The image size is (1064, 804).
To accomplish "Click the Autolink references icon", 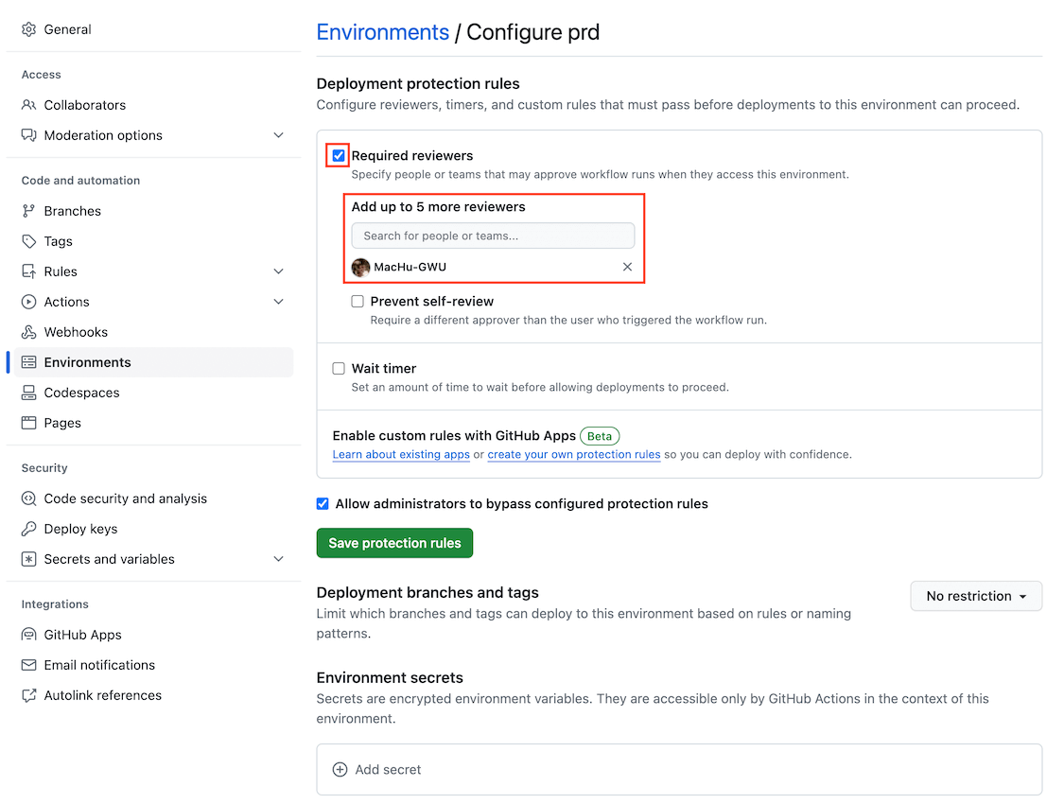I will click(28, 695).
